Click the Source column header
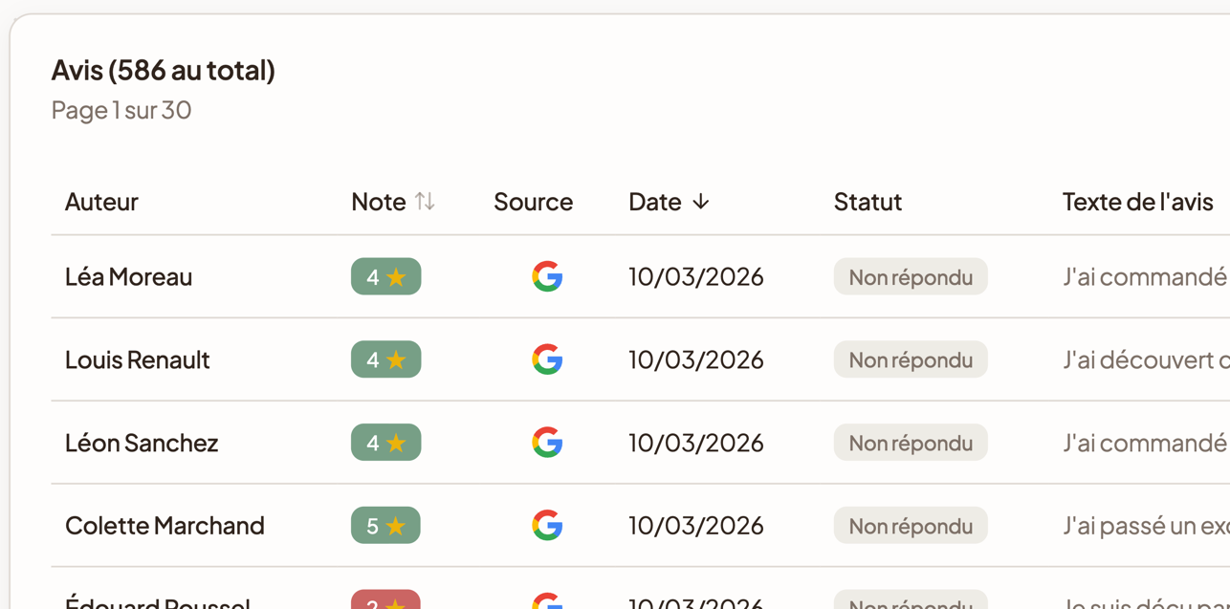 coord(533,202)
